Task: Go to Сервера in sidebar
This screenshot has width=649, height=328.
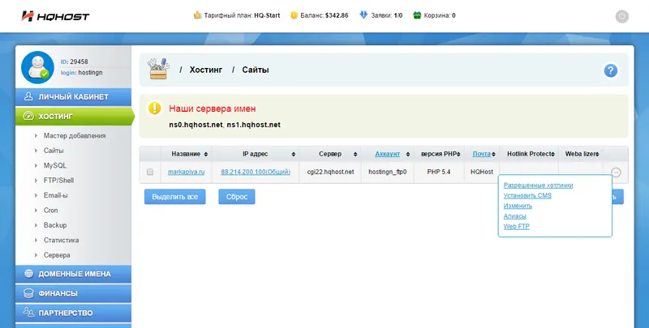Action: pyautogui.click(x=57, y=255)
